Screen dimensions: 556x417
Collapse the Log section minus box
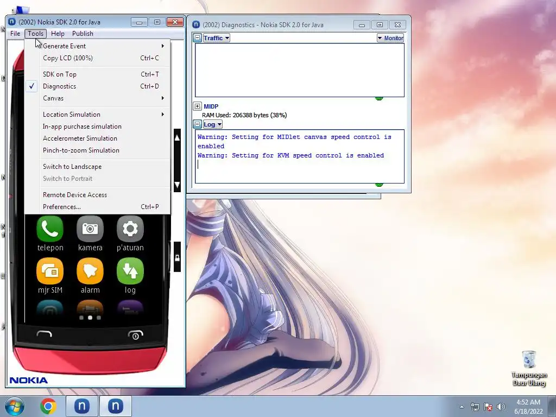point(198,124)
